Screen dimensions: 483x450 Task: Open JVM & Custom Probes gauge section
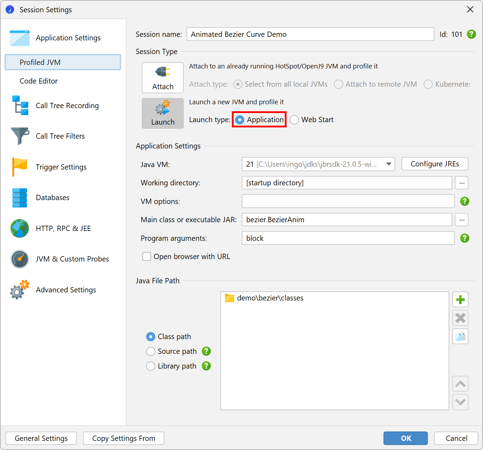[72, 259]
